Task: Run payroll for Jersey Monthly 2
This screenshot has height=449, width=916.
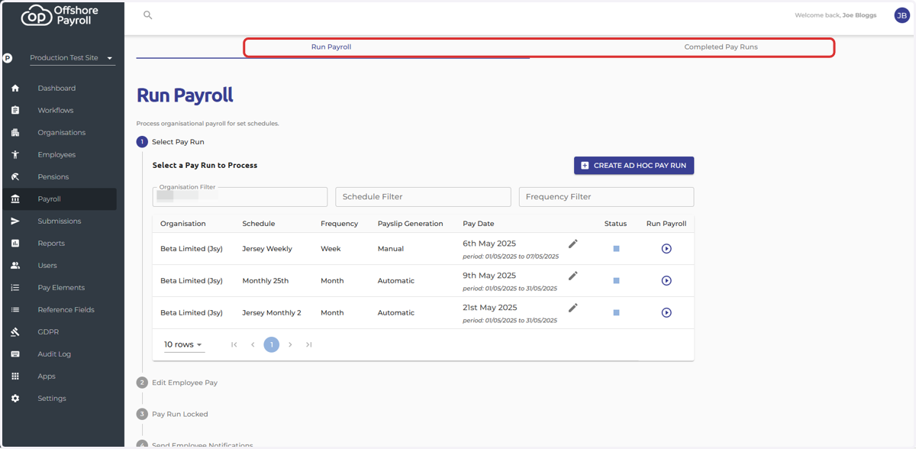Action: pyautogui.click(x=666, y=312)
